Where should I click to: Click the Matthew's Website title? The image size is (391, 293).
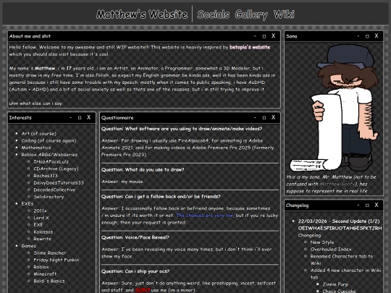[x=142, y=14]
